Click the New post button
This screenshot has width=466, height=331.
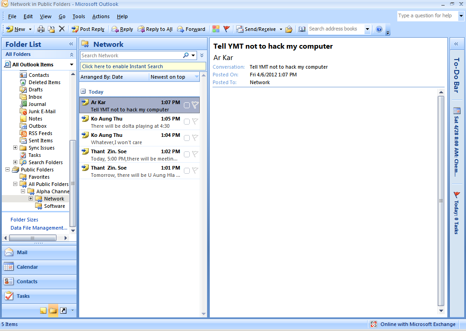pyautogui.click(x=16, y=29)
